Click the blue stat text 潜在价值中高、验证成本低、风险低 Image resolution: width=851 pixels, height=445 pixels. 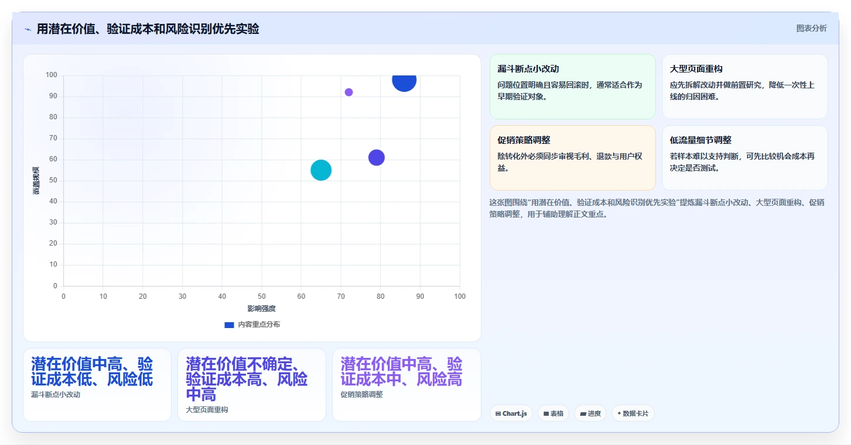(92, 371)
